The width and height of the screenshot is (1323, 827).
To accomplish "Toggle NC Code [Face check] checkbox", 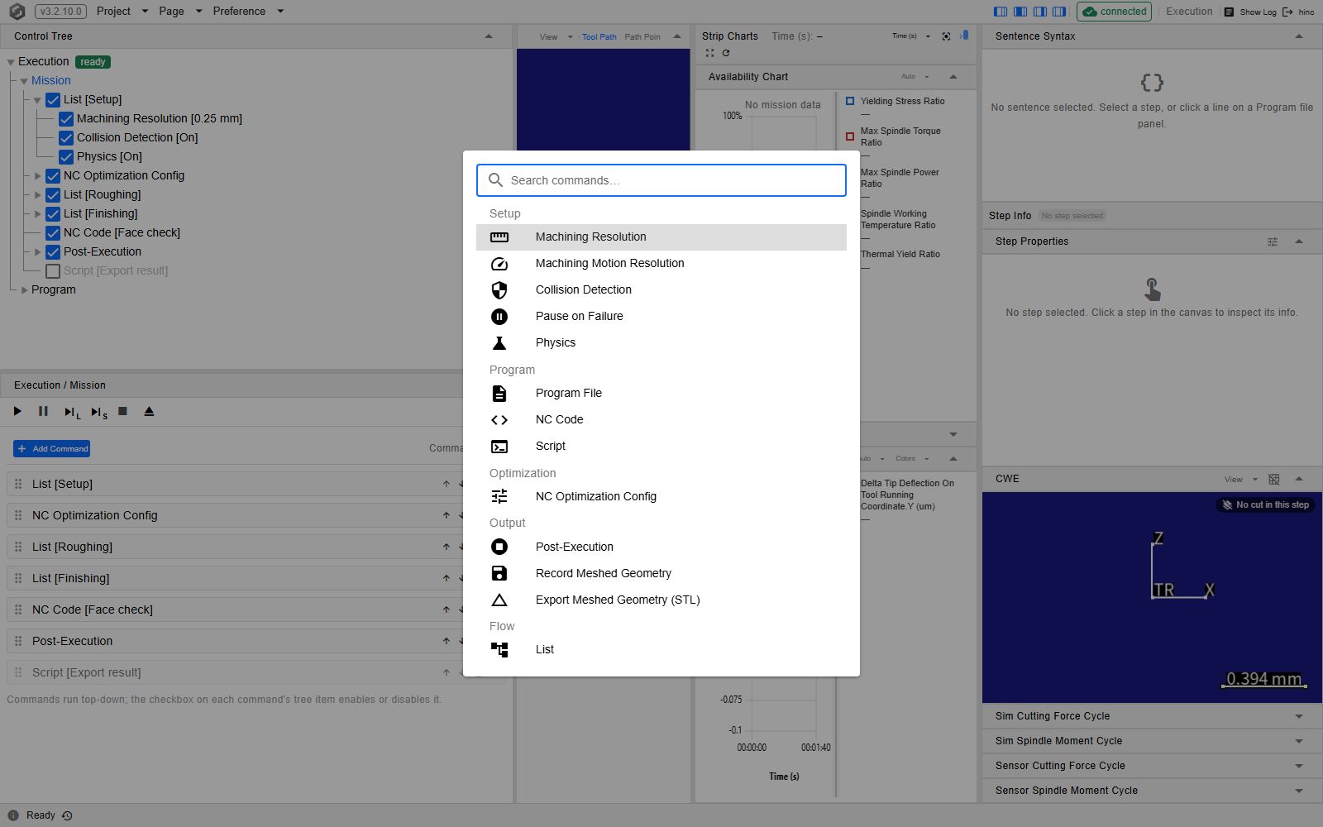I will [x=53, y=233].
